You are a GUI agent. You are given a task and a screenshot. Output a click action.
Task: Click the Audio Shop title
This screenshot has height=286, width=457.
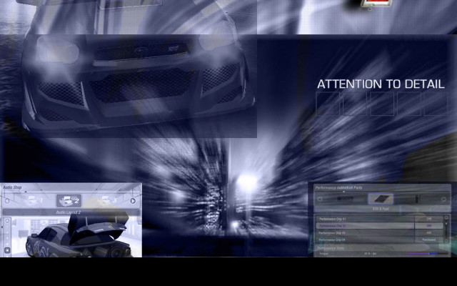click(12, 187)
